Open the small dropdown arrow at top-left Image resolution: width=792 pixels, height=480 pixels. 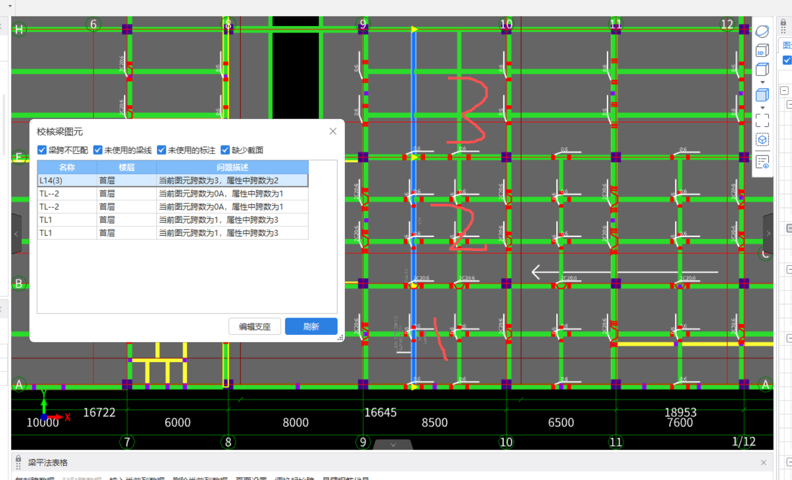click(9, 6)
